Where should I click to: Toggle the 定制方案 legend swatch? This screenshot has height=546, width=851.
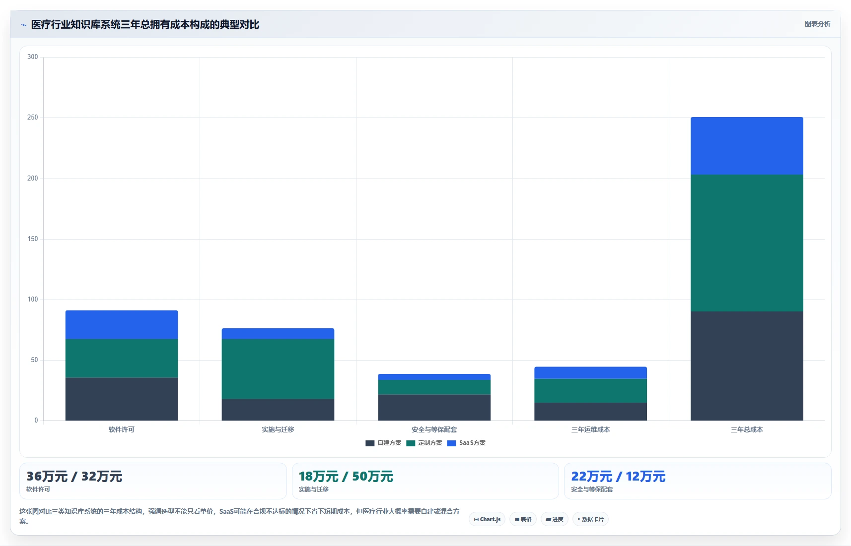pyautogui.click(x=411, y=443)
